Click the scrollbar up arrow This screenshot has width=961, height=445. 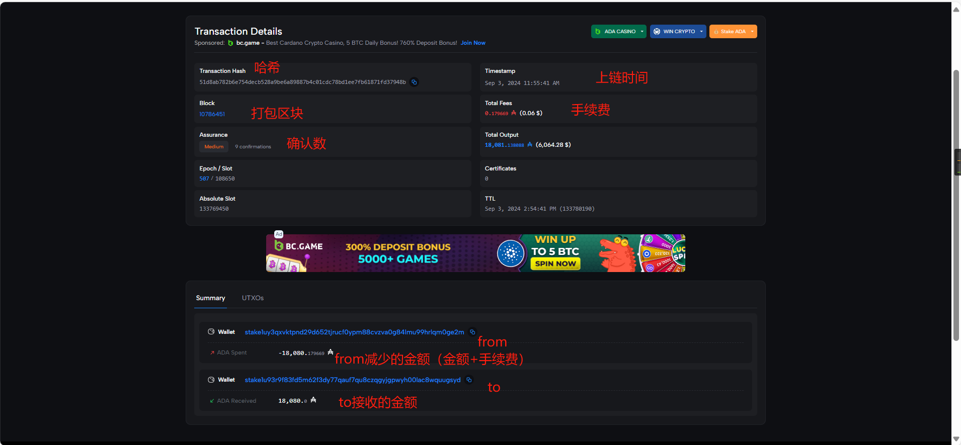click(x=956, y=9)
